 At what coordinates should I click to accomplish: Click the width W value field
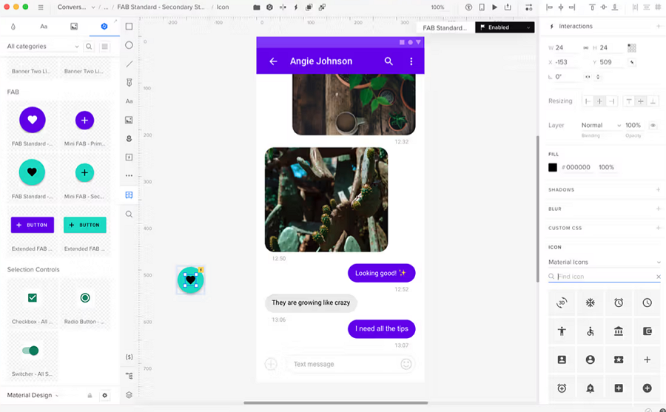tap(566, 47)
